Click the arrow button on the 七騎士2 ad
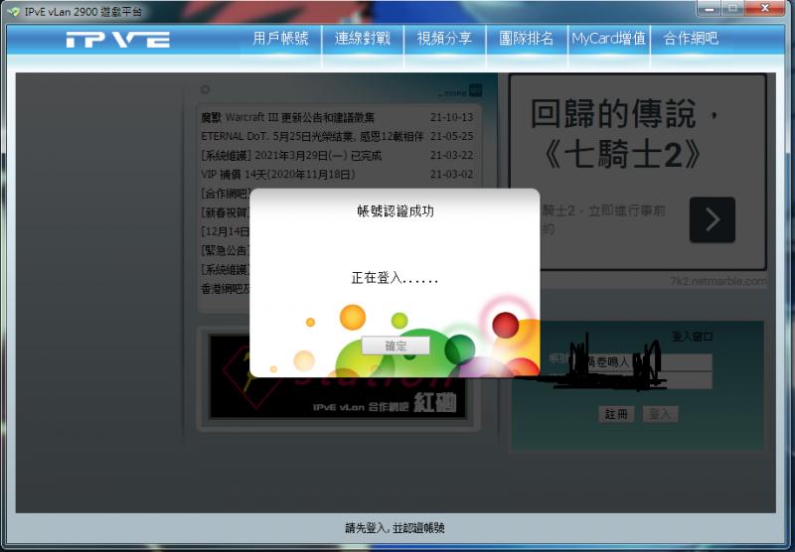The height and width of the screenshot is (552, 795). (713, 219)
